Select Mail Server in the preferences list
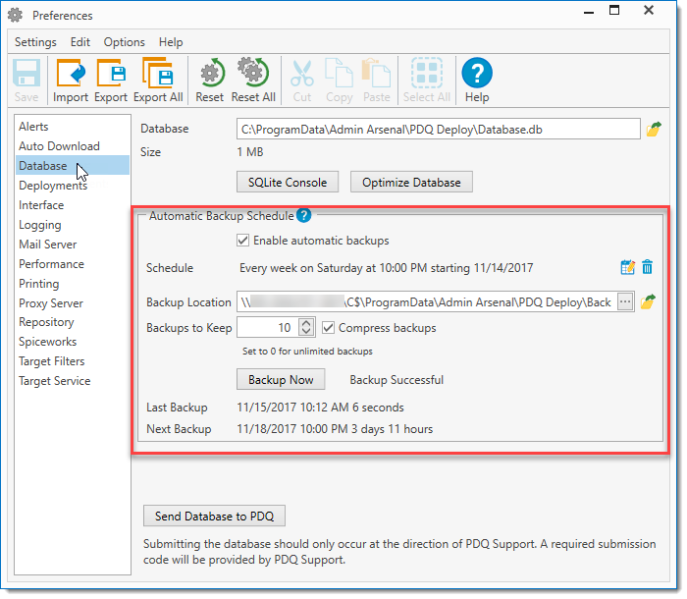The image size is (687, 599). pos(47,245)
